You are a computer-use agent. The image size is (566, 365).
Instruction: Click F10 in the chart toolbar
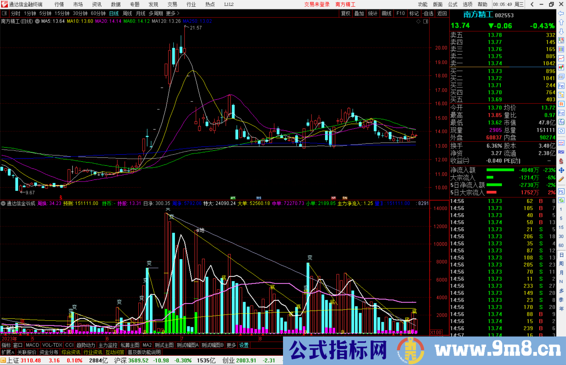coord(400,13)
